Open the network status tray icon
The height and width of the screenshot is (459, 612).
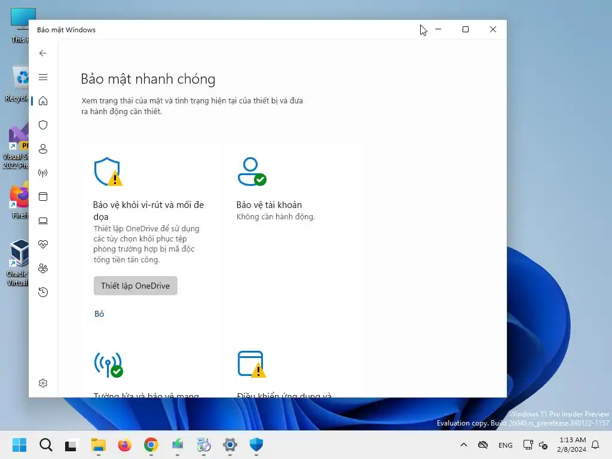click(528, 445)
